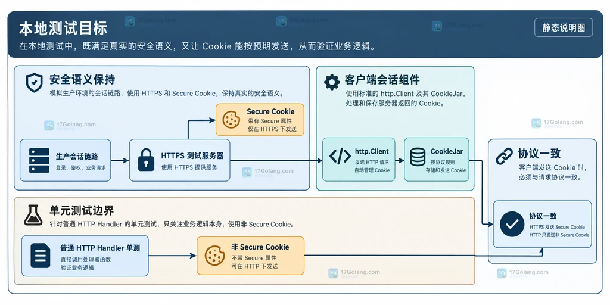
Task: Click the 登录、鉴权、业务请求 text
Action: 80,168
